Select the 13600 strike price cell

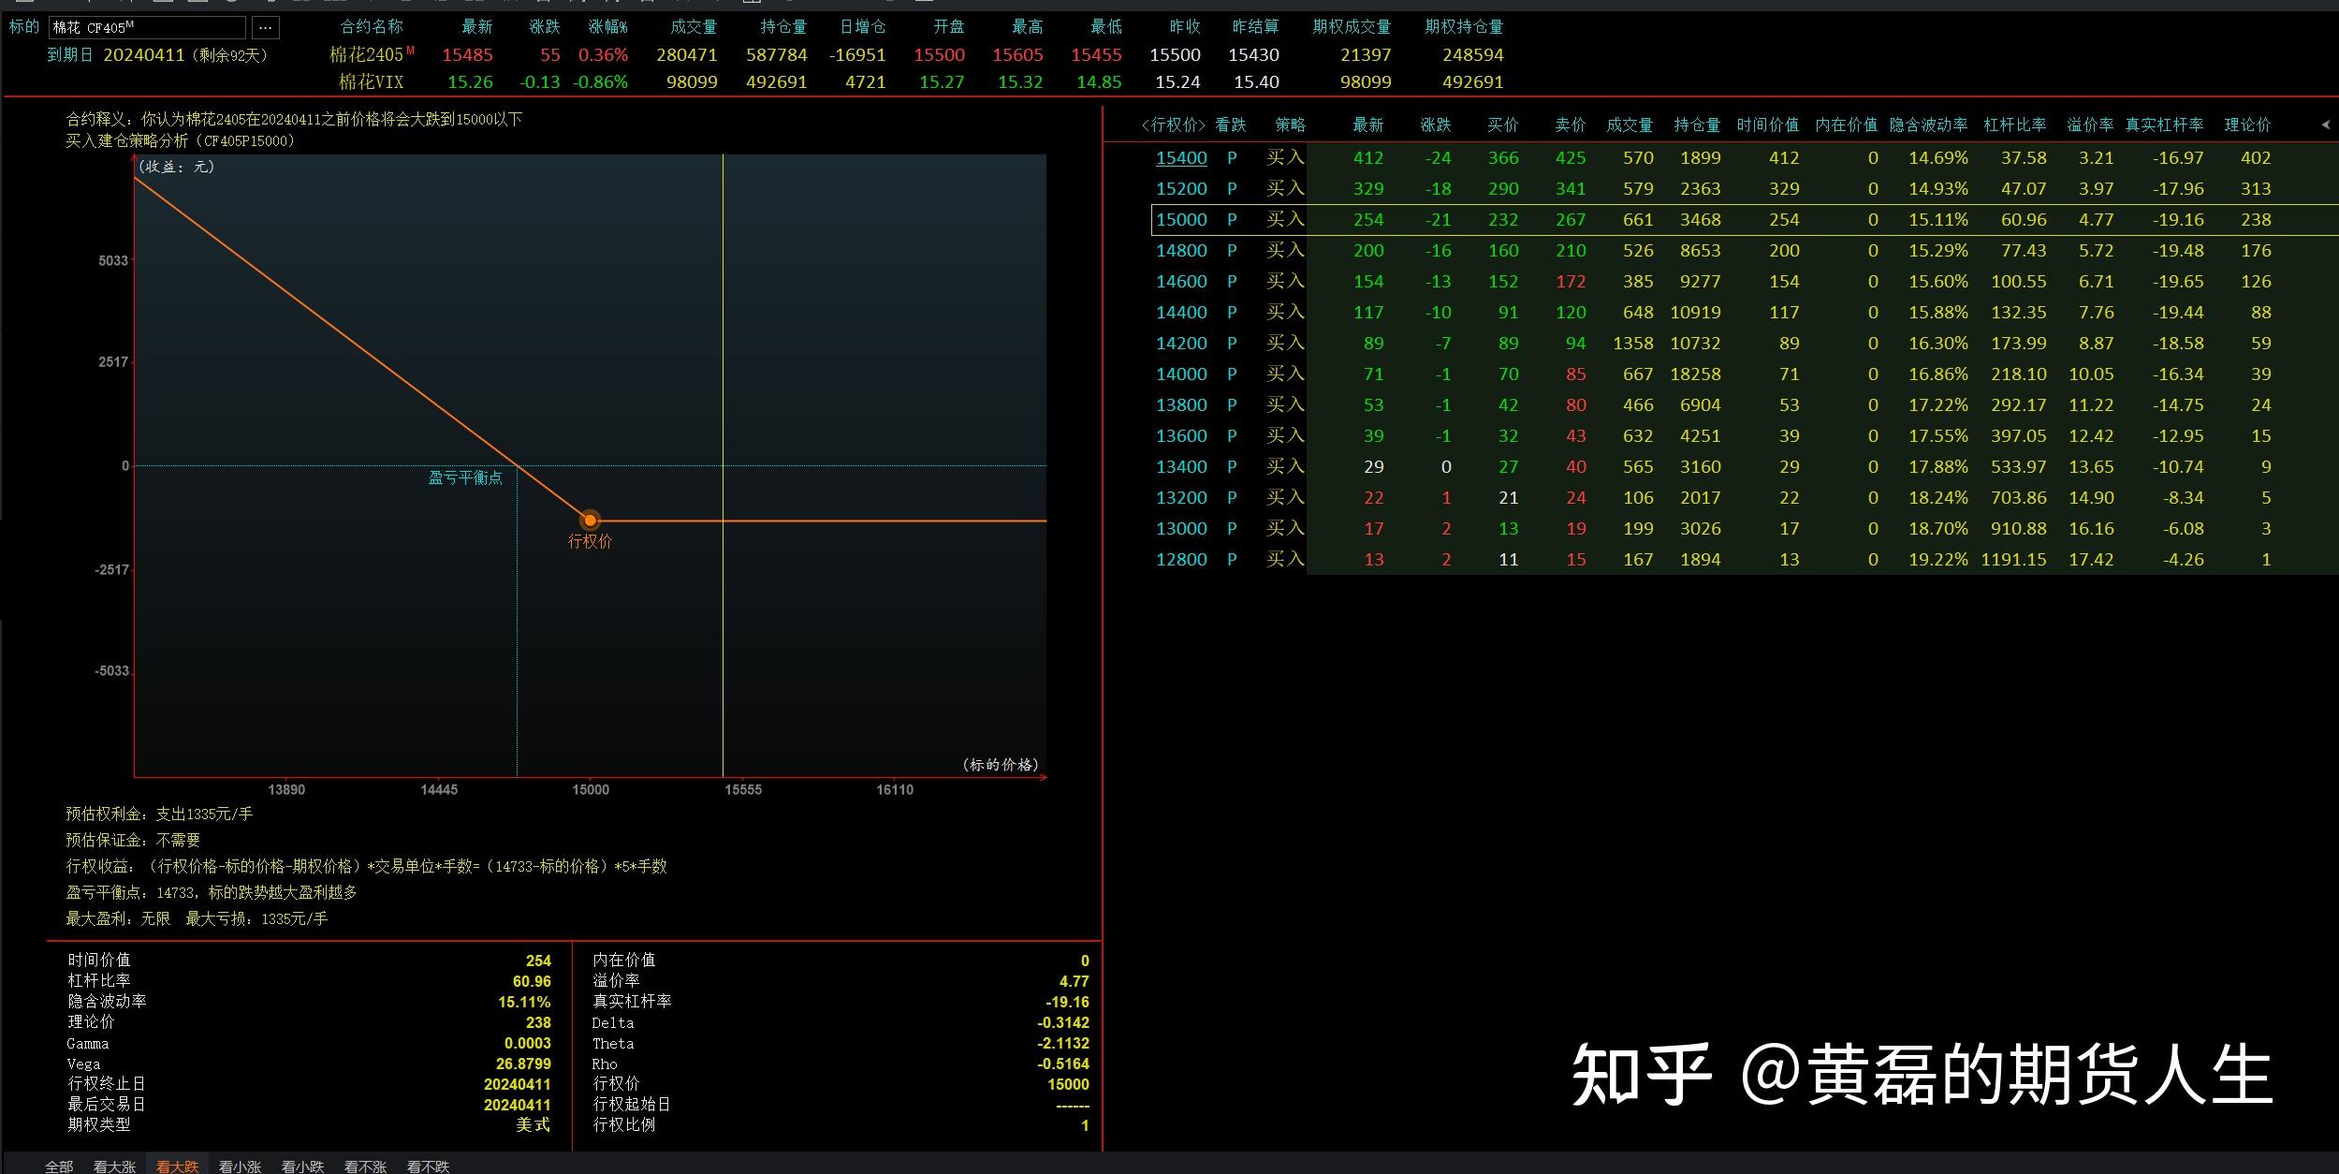[x=1181, y=436]
